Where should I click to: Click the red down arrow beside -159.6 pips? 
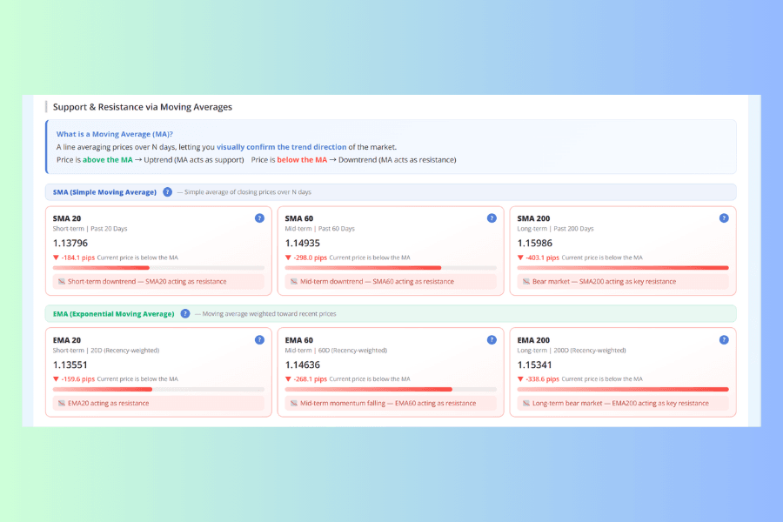tap(56, 379)
